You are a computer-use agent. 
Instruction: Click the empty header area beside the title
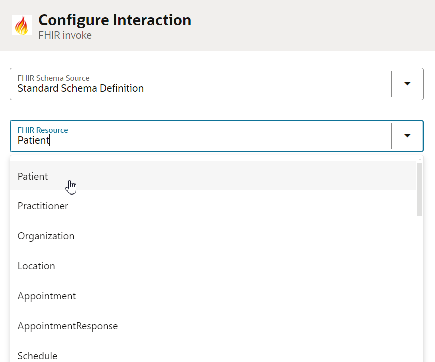click(309, 25)
